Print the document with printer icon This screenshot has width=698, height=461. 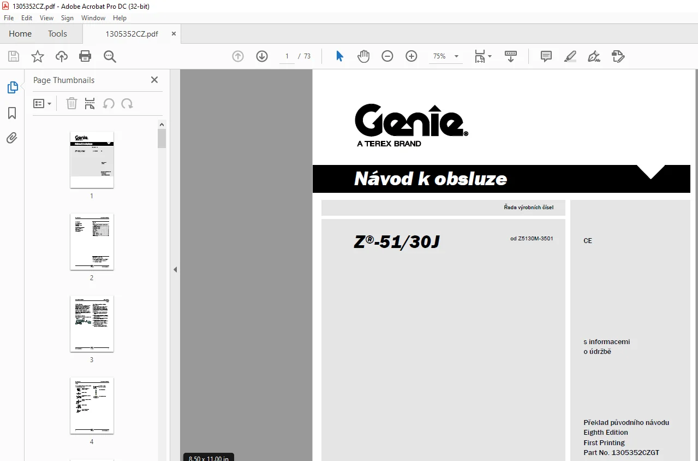coord(85,56)
